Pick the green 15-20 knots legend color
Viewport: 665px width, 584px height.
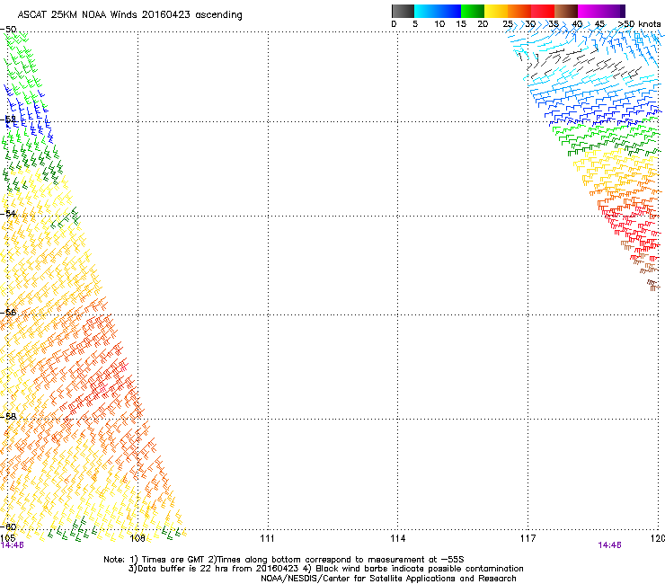[x=473, y=11]
